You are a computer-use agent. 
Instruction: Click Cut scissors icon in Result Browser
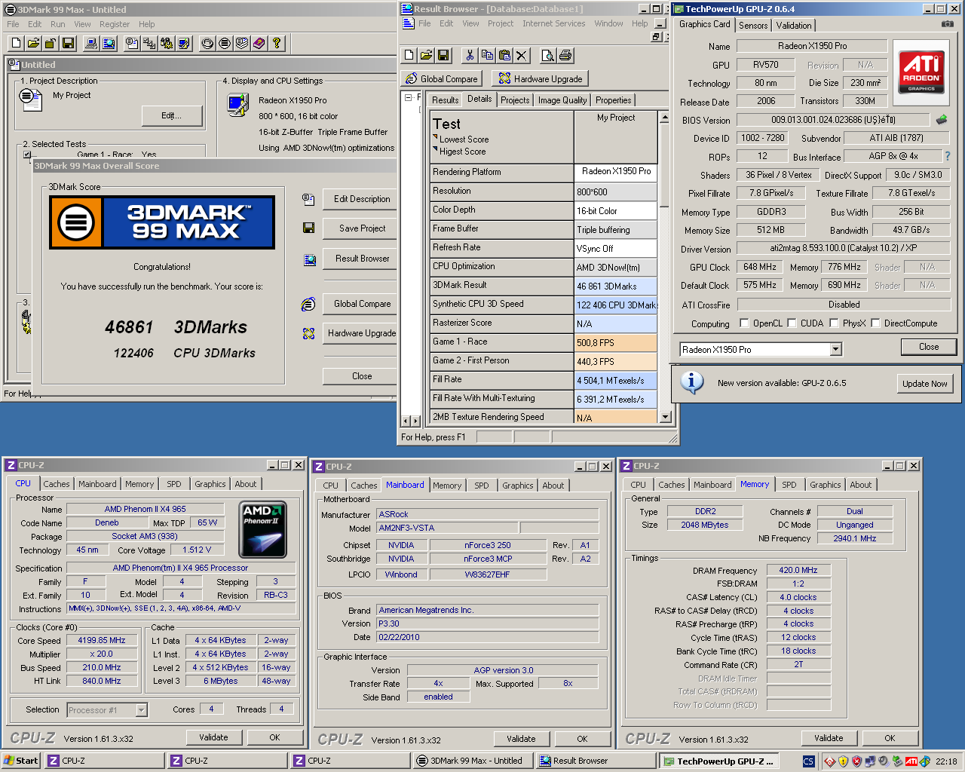coord(470,55)
